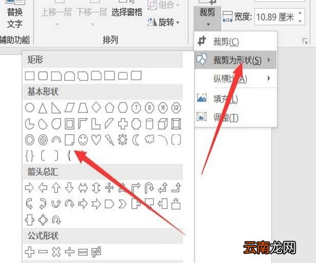The image size is (316, 263).
Task: Select the plain rectangle shape
Action: point(29,76)
